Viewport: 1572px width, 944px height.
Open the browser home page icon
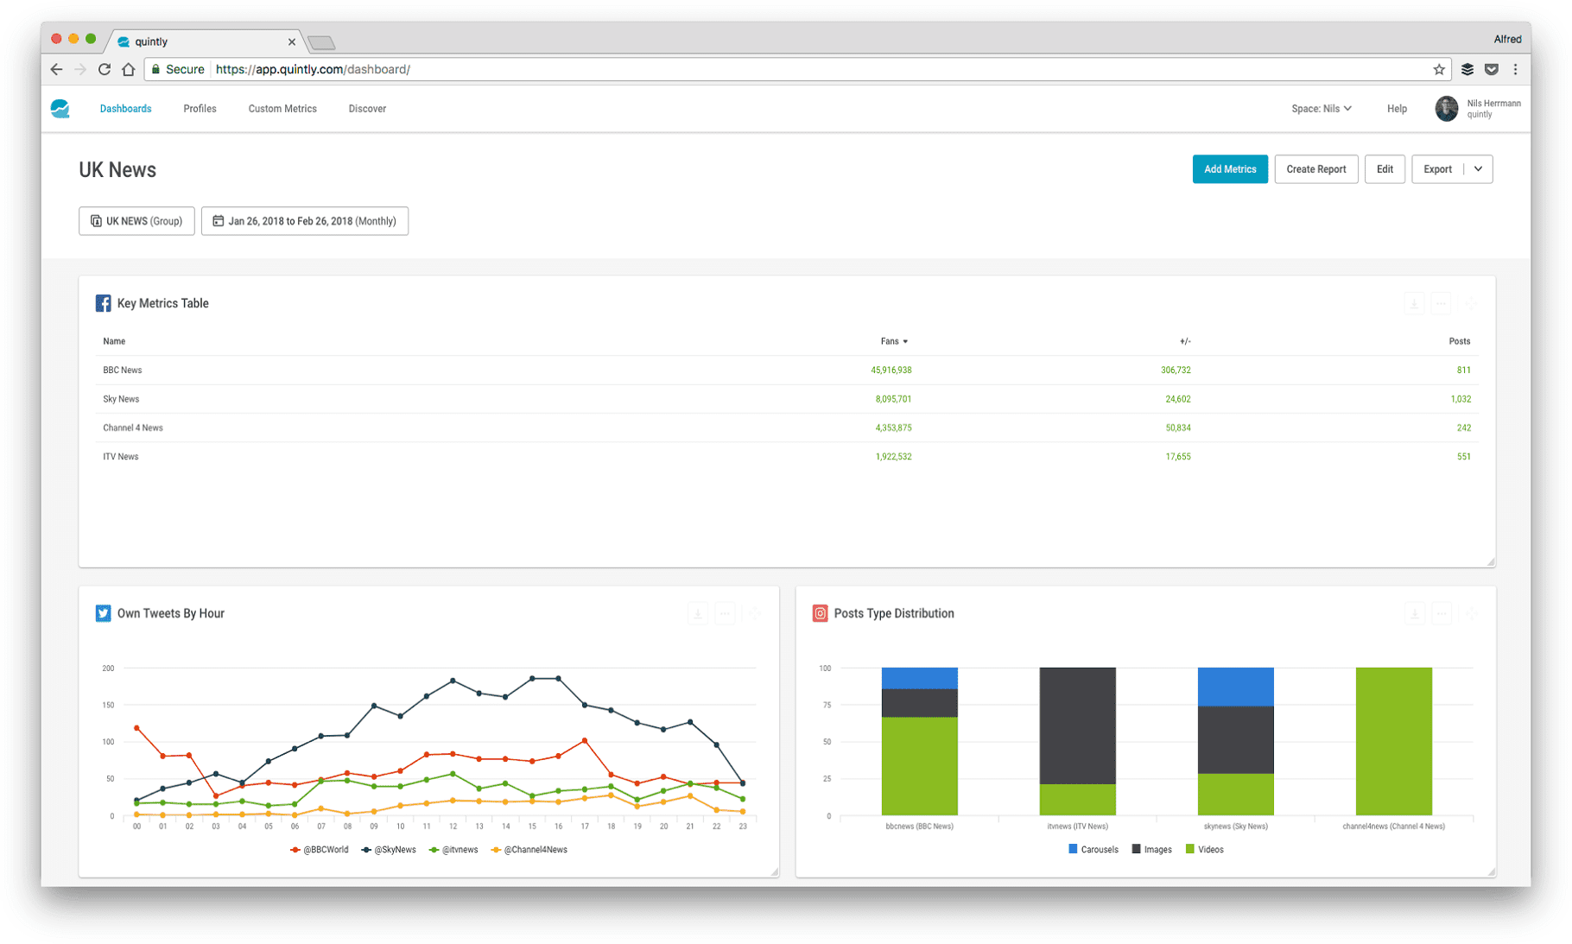pos(129,69)
